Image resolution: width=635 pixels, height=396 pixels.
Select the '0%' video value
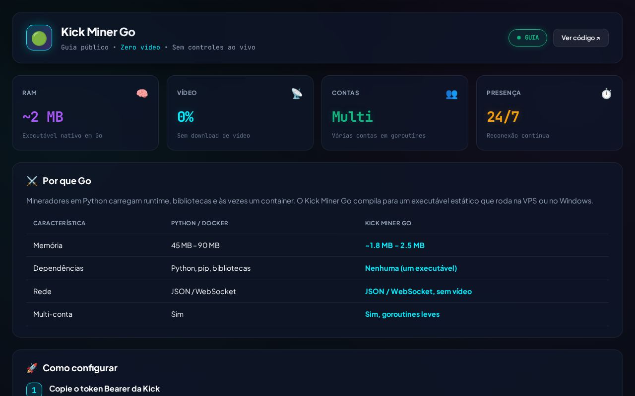coord(185,117)
